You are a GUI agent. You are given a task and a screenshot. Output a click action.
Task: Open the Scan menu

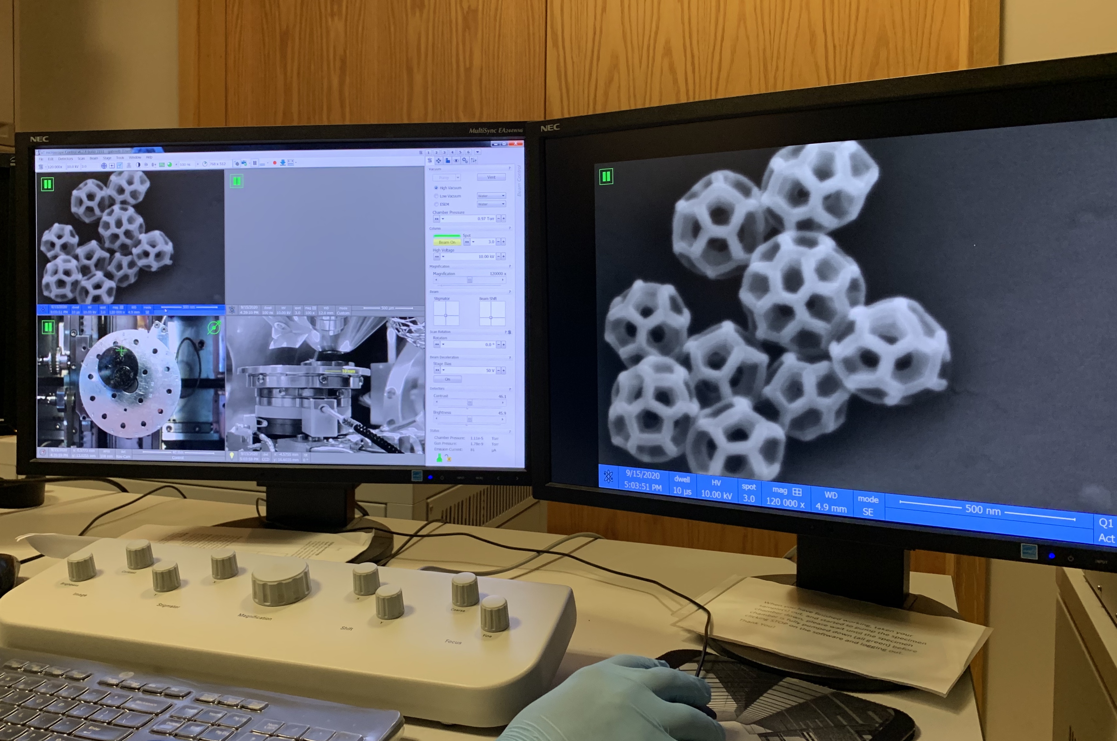click(81, 159)
